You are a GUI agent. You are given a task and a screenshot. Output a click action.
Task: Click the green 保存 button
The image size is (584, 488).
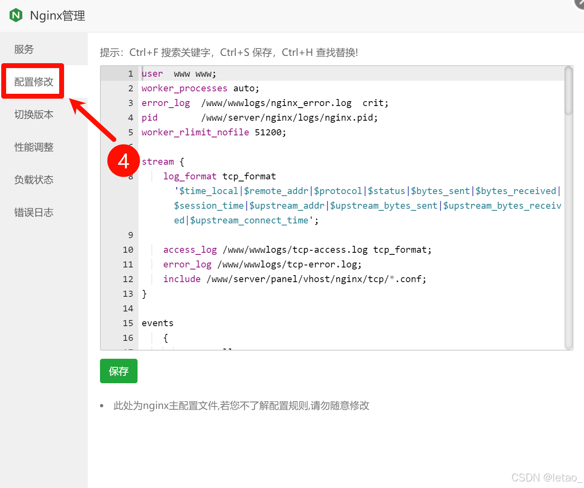[x=119, y=371]
